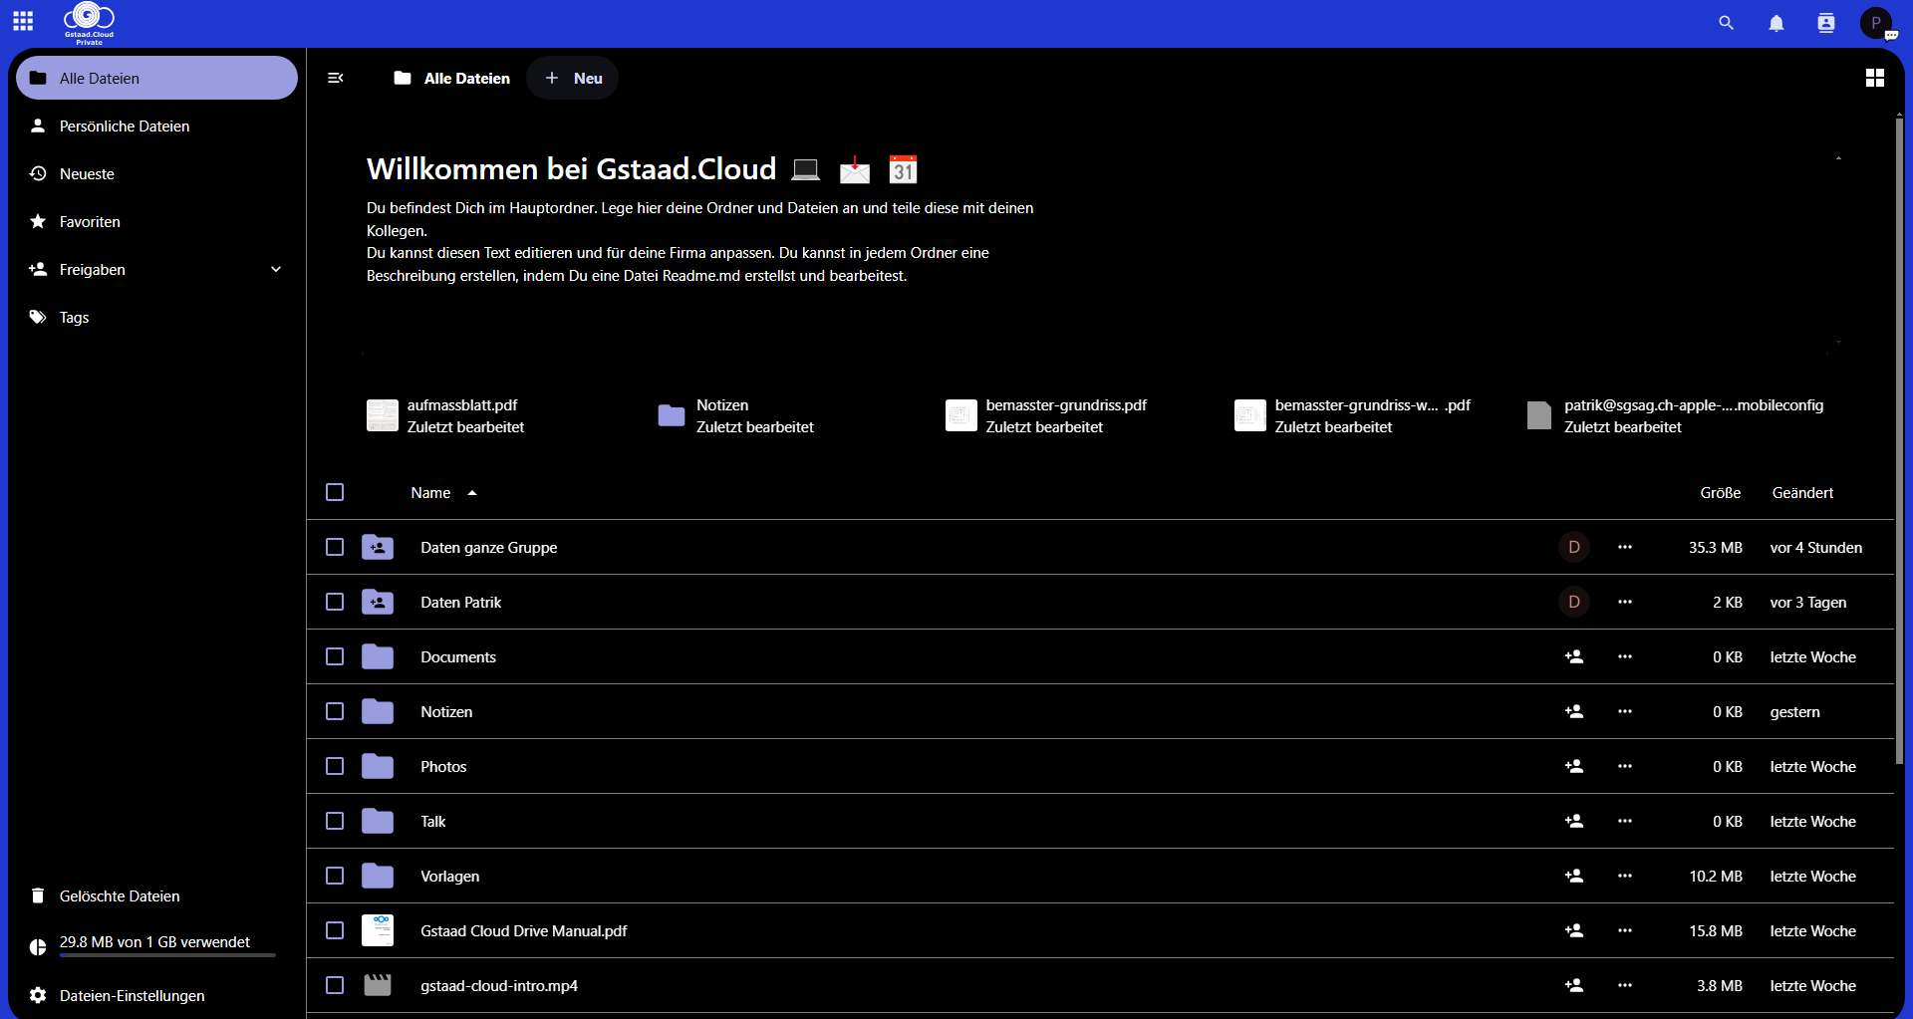This screenshot has width=1913, height=1019.
Task: Open the app launcher grid menu
Action: point(23,22)
